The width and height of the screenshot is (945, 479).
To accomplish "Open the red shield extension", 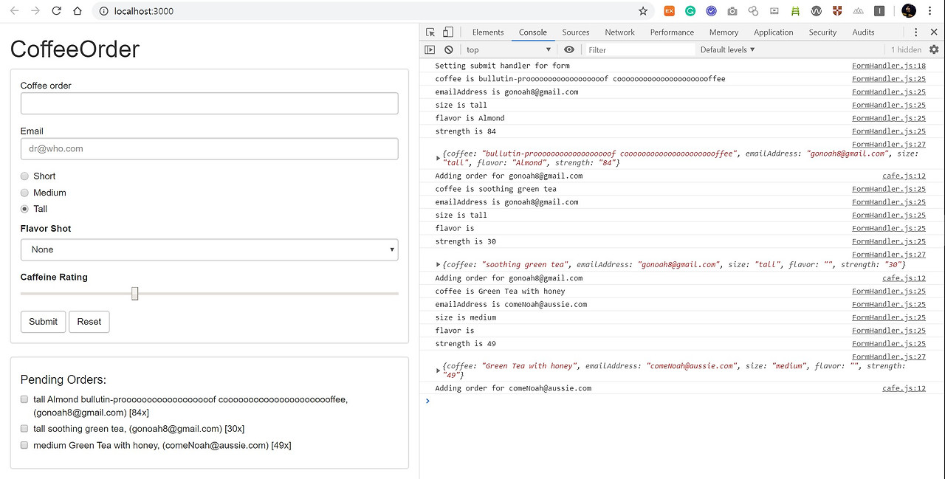I will coord(837,11).
